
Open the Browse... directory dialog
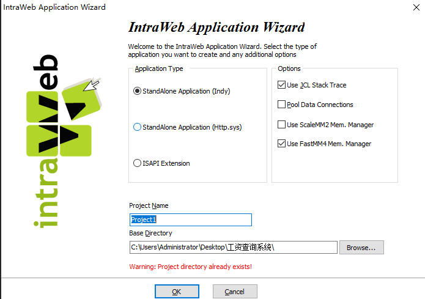pos(361,247)
